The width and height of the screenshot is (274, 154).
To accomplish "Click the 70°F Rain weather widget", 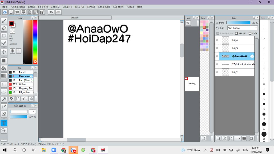I will pos(191,150).
